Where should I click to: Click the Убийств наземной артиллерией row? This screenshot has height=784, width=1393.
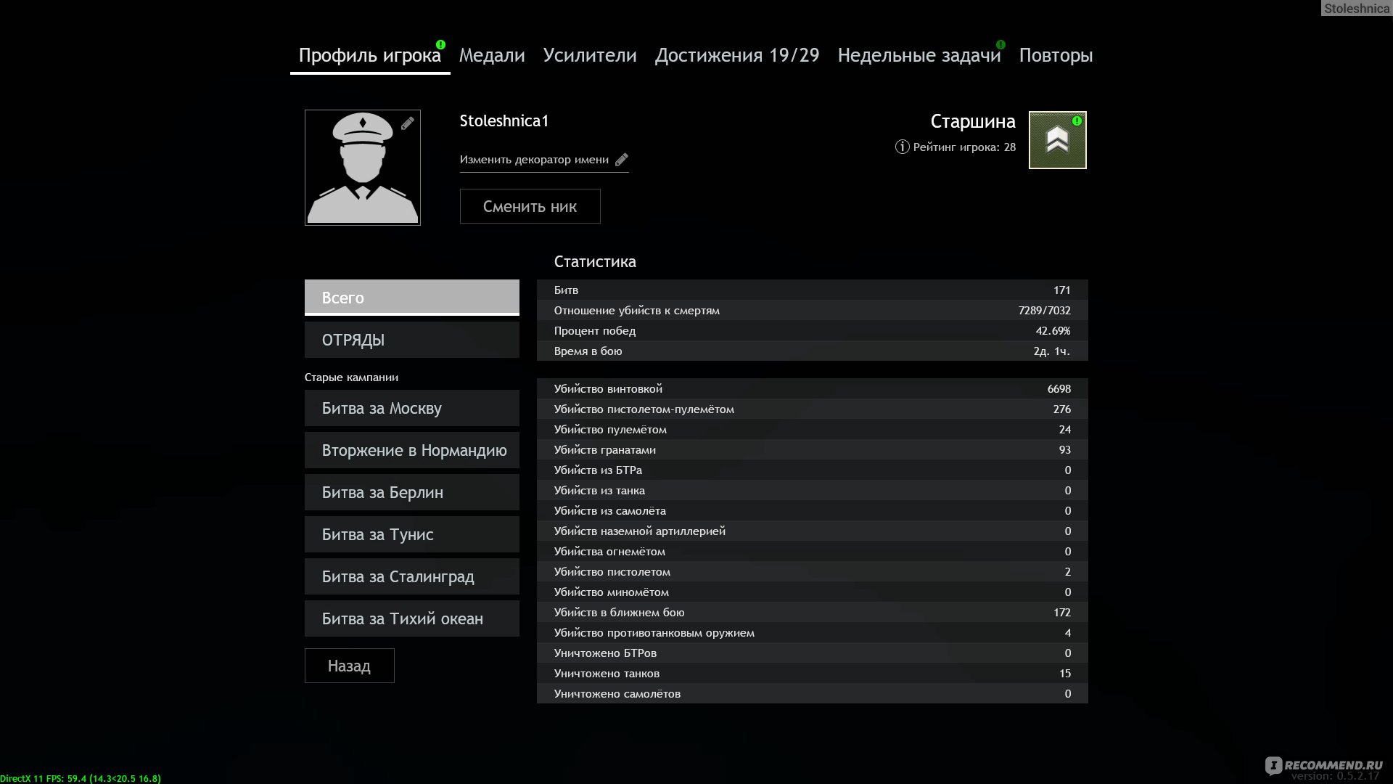tap(813, 531)
